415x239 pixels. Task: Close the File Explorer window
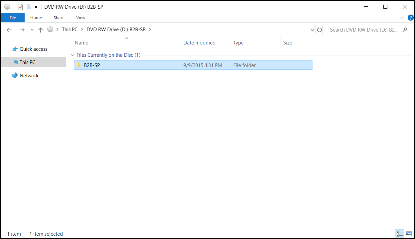point(405,7)
